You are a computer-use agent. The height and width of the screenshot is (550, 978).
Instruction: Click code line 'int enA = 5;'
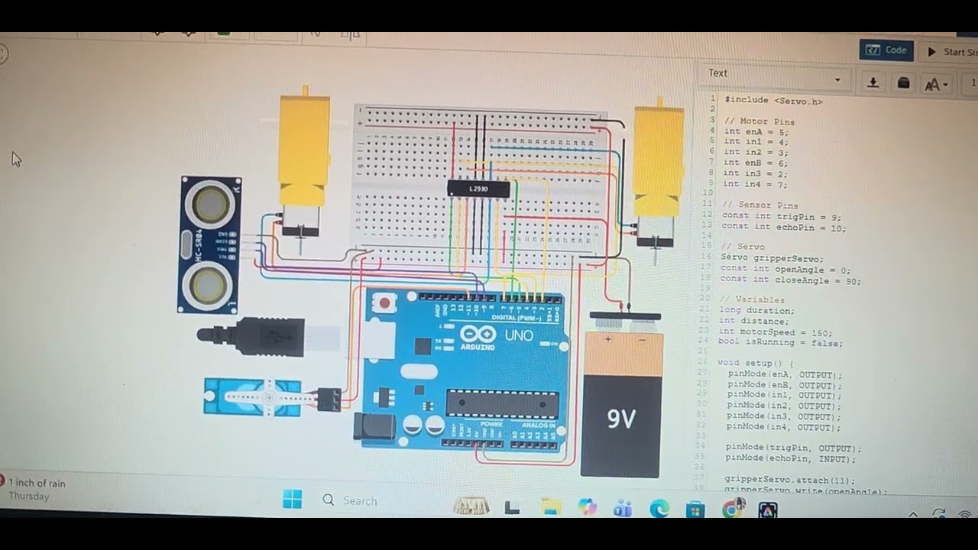[x=756, y=131]
